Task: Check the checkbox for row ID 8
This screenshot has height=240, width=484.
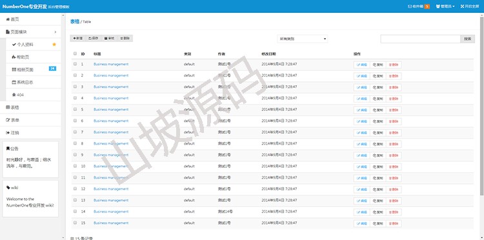Action: pyautogui.click(x=75, y=143)
